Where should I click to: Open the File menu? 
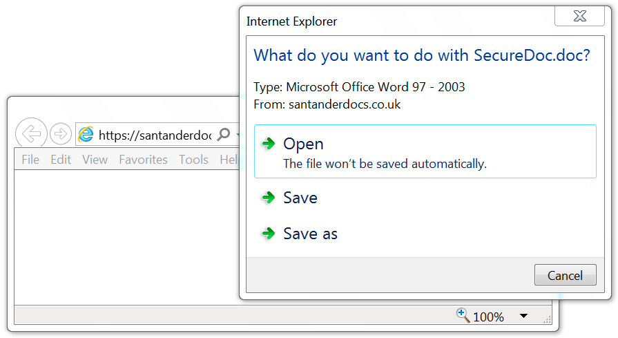point(30,160)
